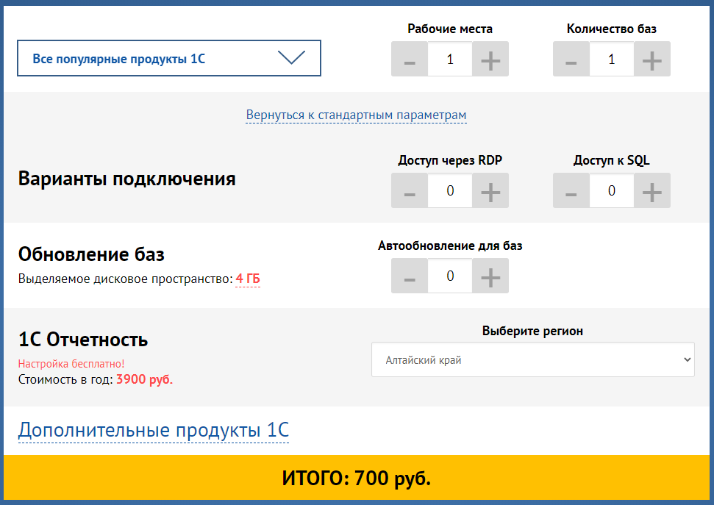Decrease Автообновление для баз counter
Image resolution: width=714 pixels, height=505 pixels.
click(x=409, y=276)
